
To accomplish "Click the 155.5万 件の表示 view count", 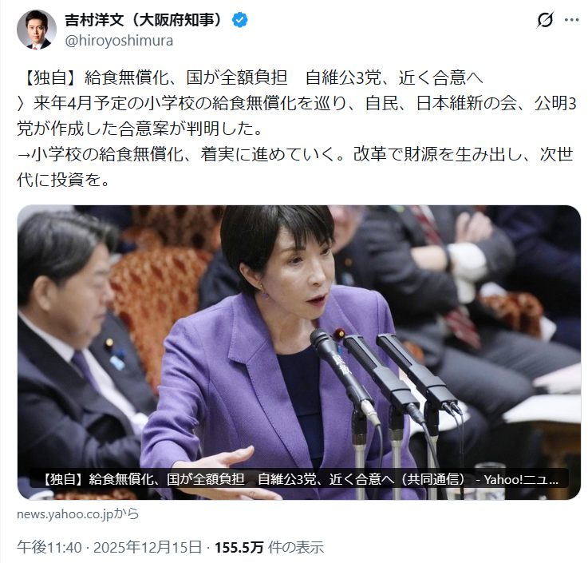I will pyautogui.click(x=269, y=547).
